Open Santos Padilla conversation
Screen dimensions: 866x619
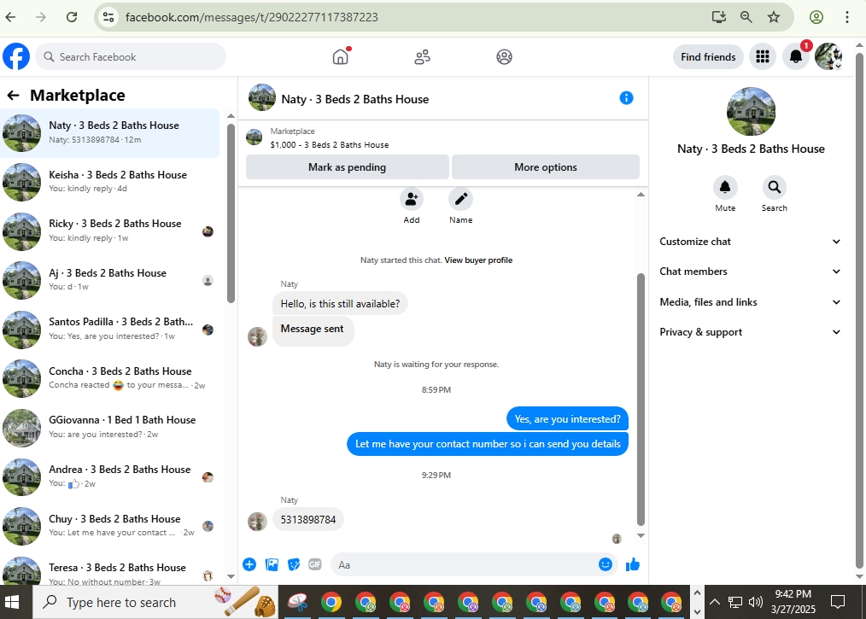[110, 329]
